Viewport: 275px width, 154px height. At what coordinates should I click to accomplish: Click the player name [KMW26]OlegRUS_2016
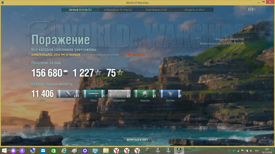[x=46, y=55]
